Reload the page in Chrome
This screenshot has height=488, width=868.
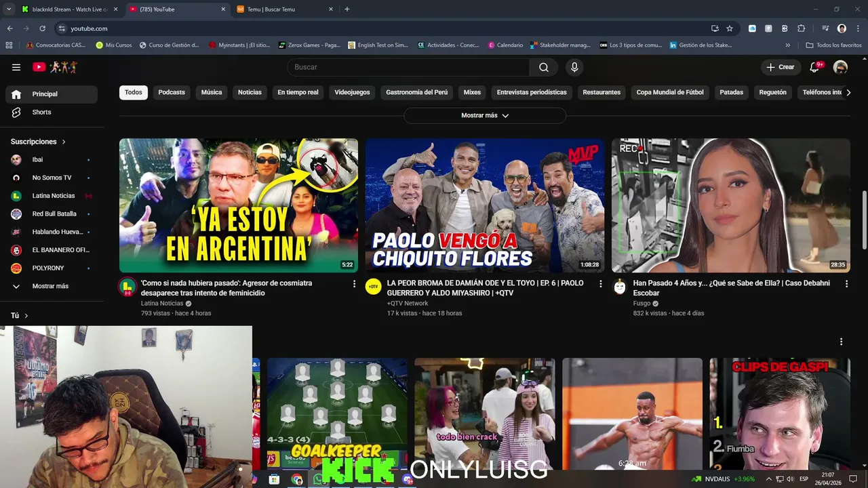(x=42, y=28)
